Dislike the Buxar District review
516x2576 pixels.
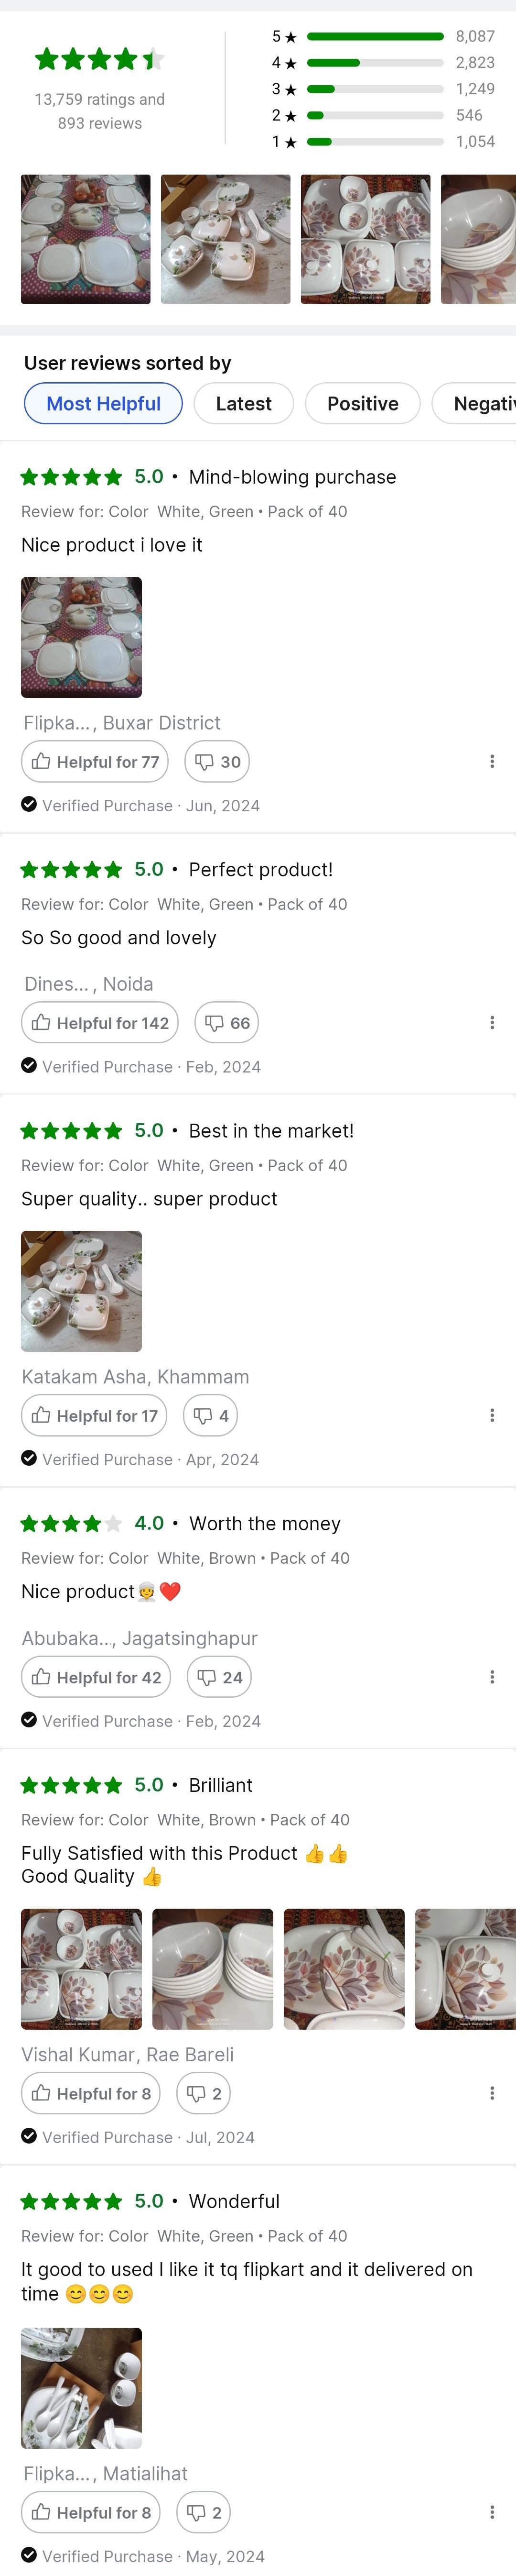(218, 762)
